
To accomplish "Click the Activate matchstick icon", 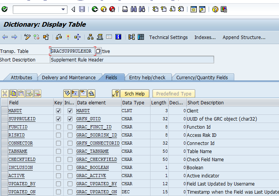I will [x=68, y=37].
